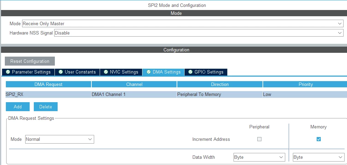
Task: Click the Reset Configuration button
Action: 30,61
